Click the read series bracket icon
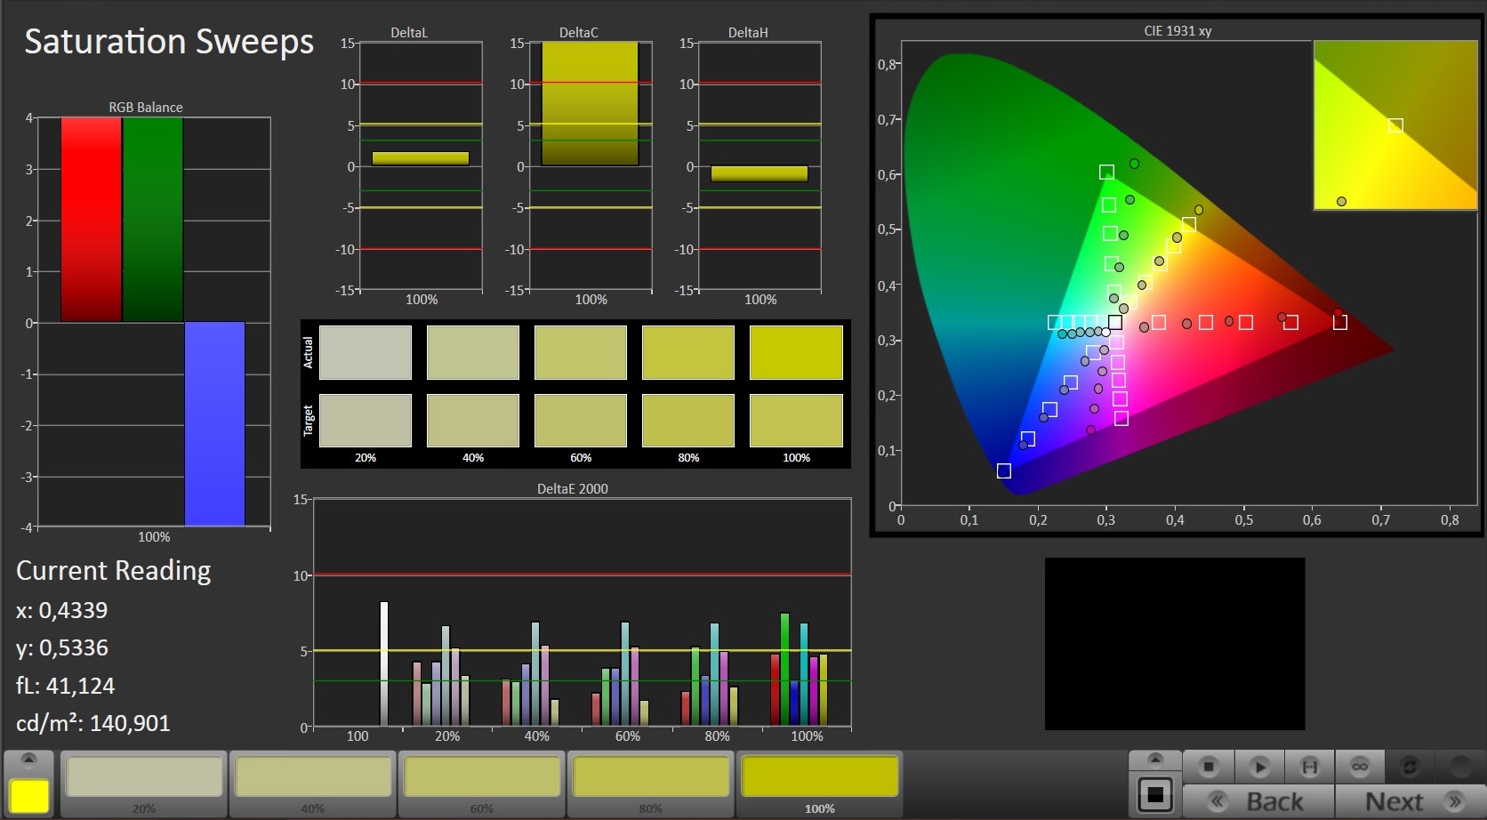The width and height of the screenshot is (1487, 820). [x=1309, y=766]
